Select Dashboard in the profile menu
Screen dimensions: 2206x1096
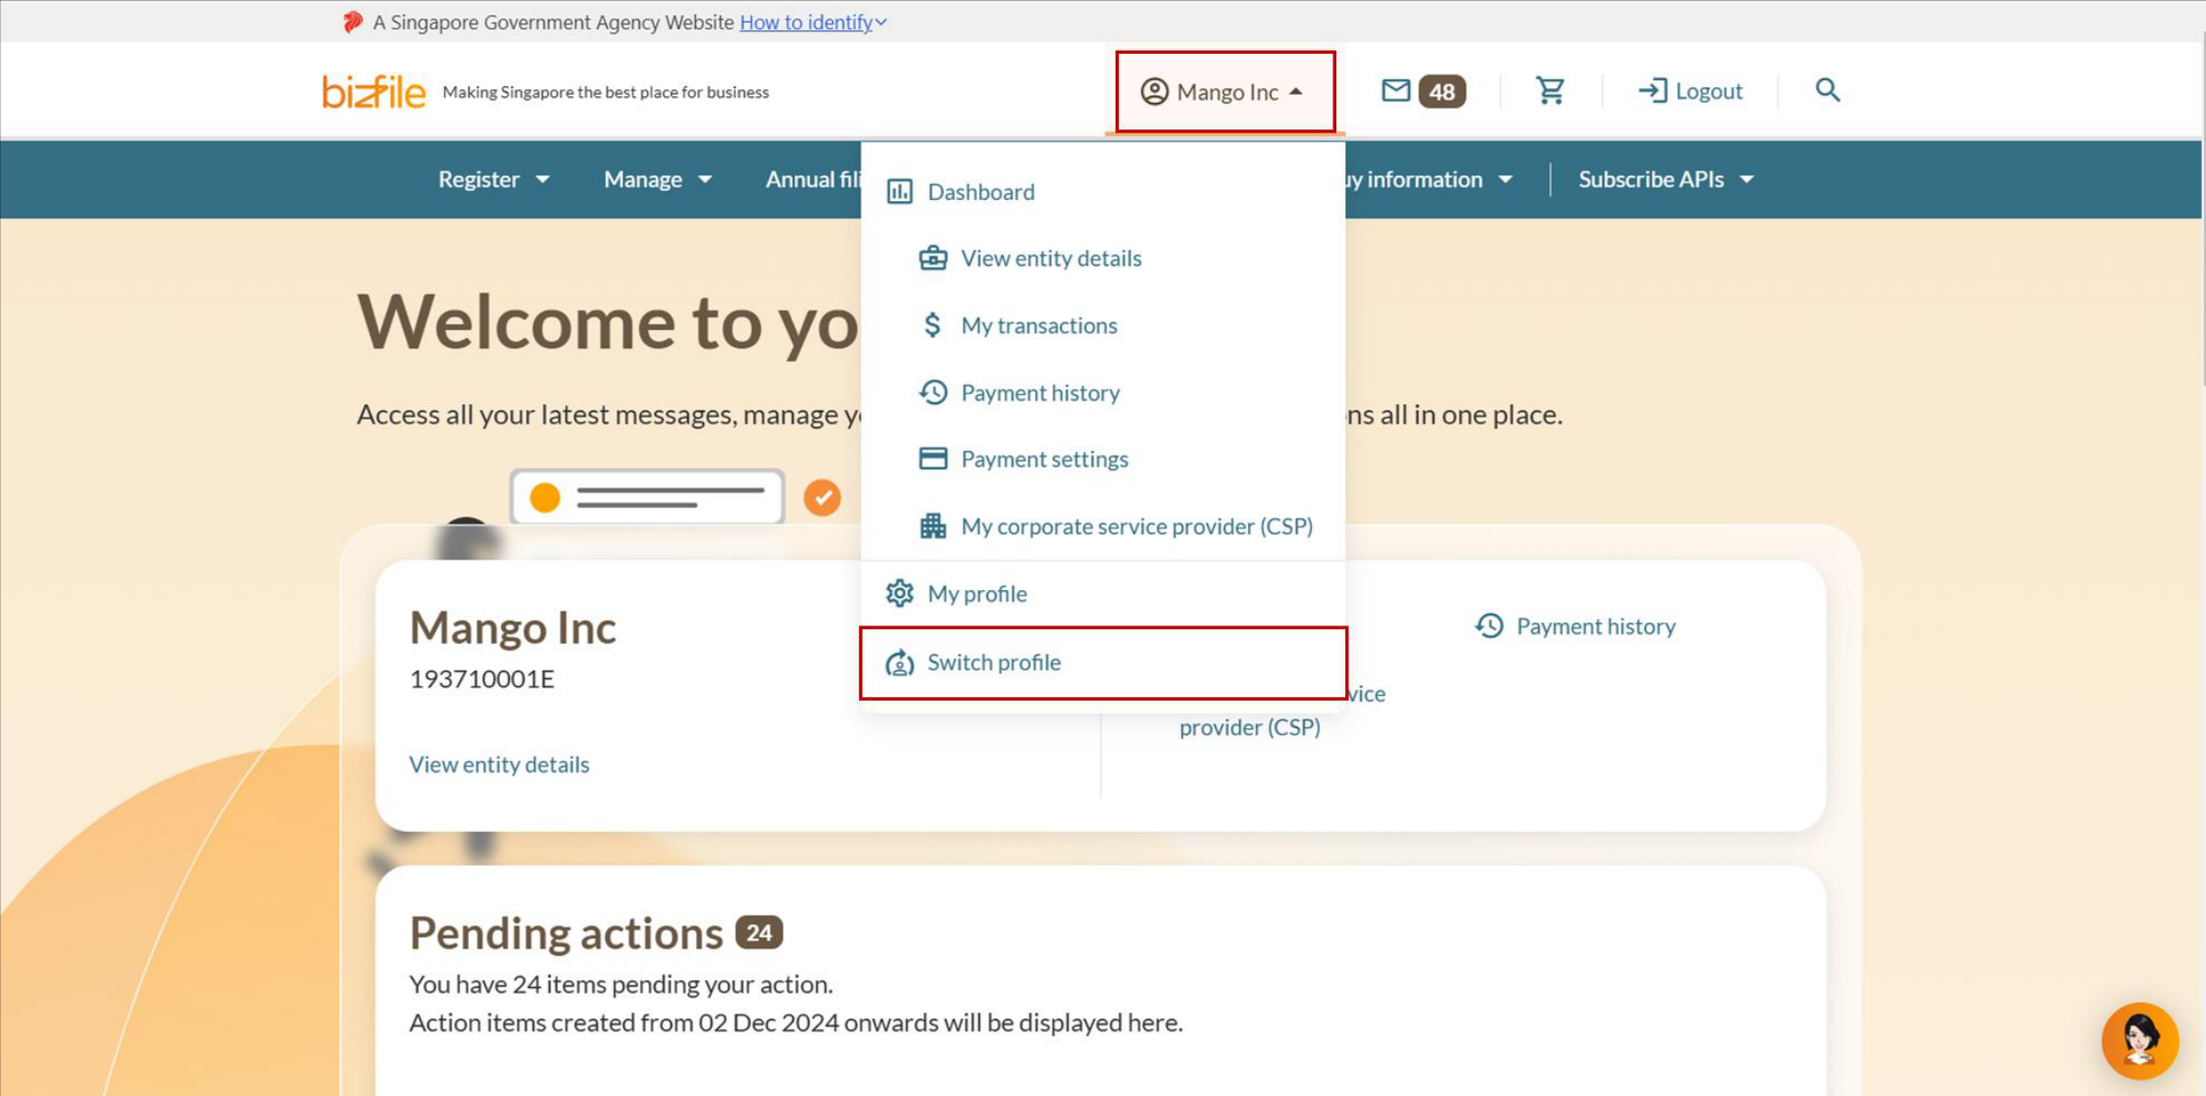(1103, 191)
